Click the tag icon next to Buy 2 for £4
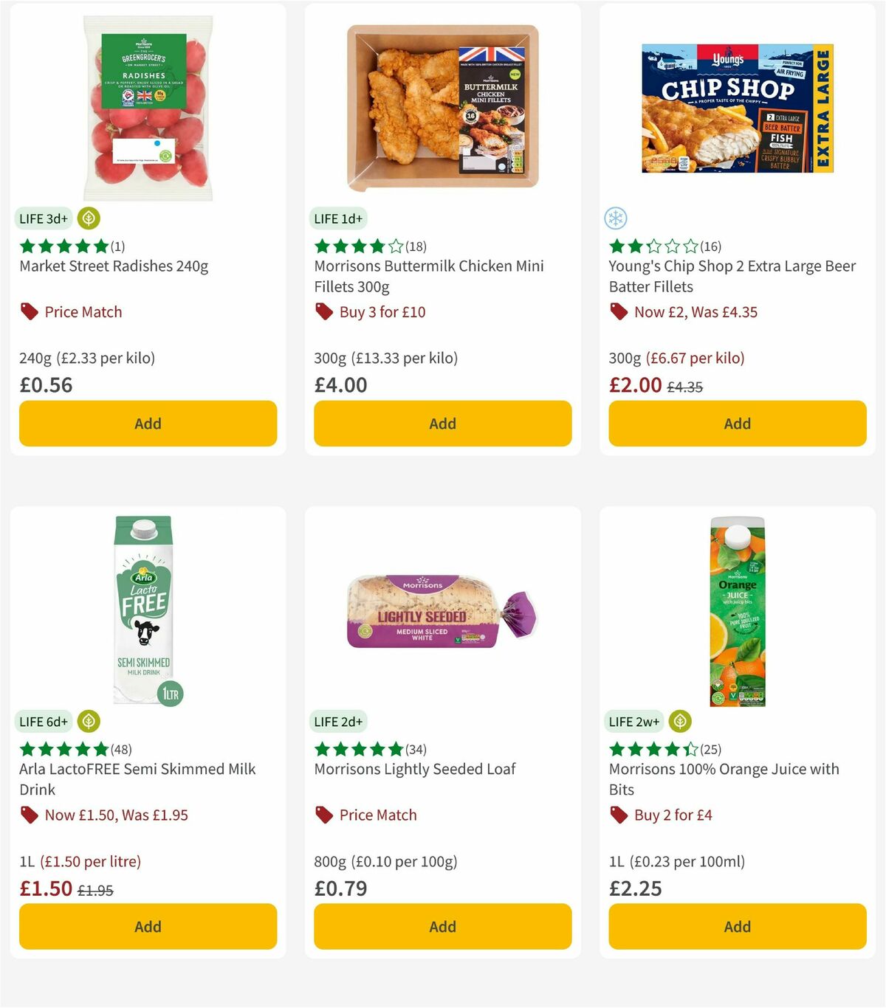886x1008 pixels. point(619,815)
